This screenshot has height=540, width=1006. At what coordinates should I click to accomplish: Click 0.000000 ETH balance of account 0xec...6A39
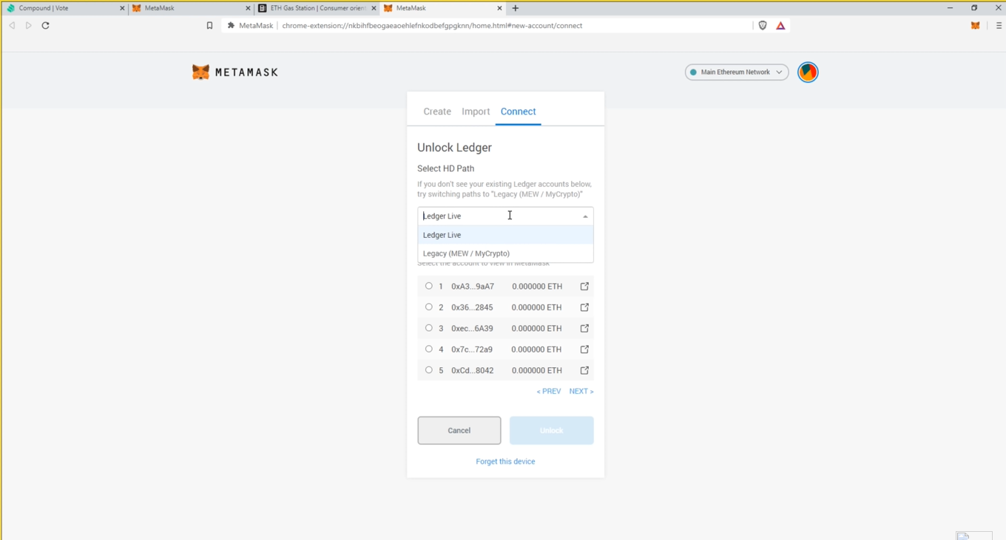537,329
